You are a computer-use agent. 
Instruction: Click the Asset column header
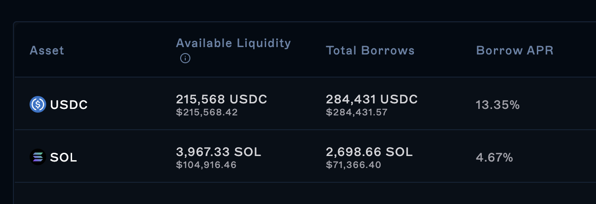point(47,50)
